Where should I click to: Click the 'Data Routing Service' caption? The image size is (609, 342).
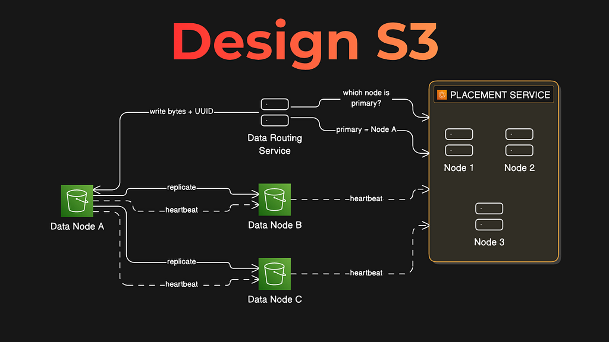point(275,144)
